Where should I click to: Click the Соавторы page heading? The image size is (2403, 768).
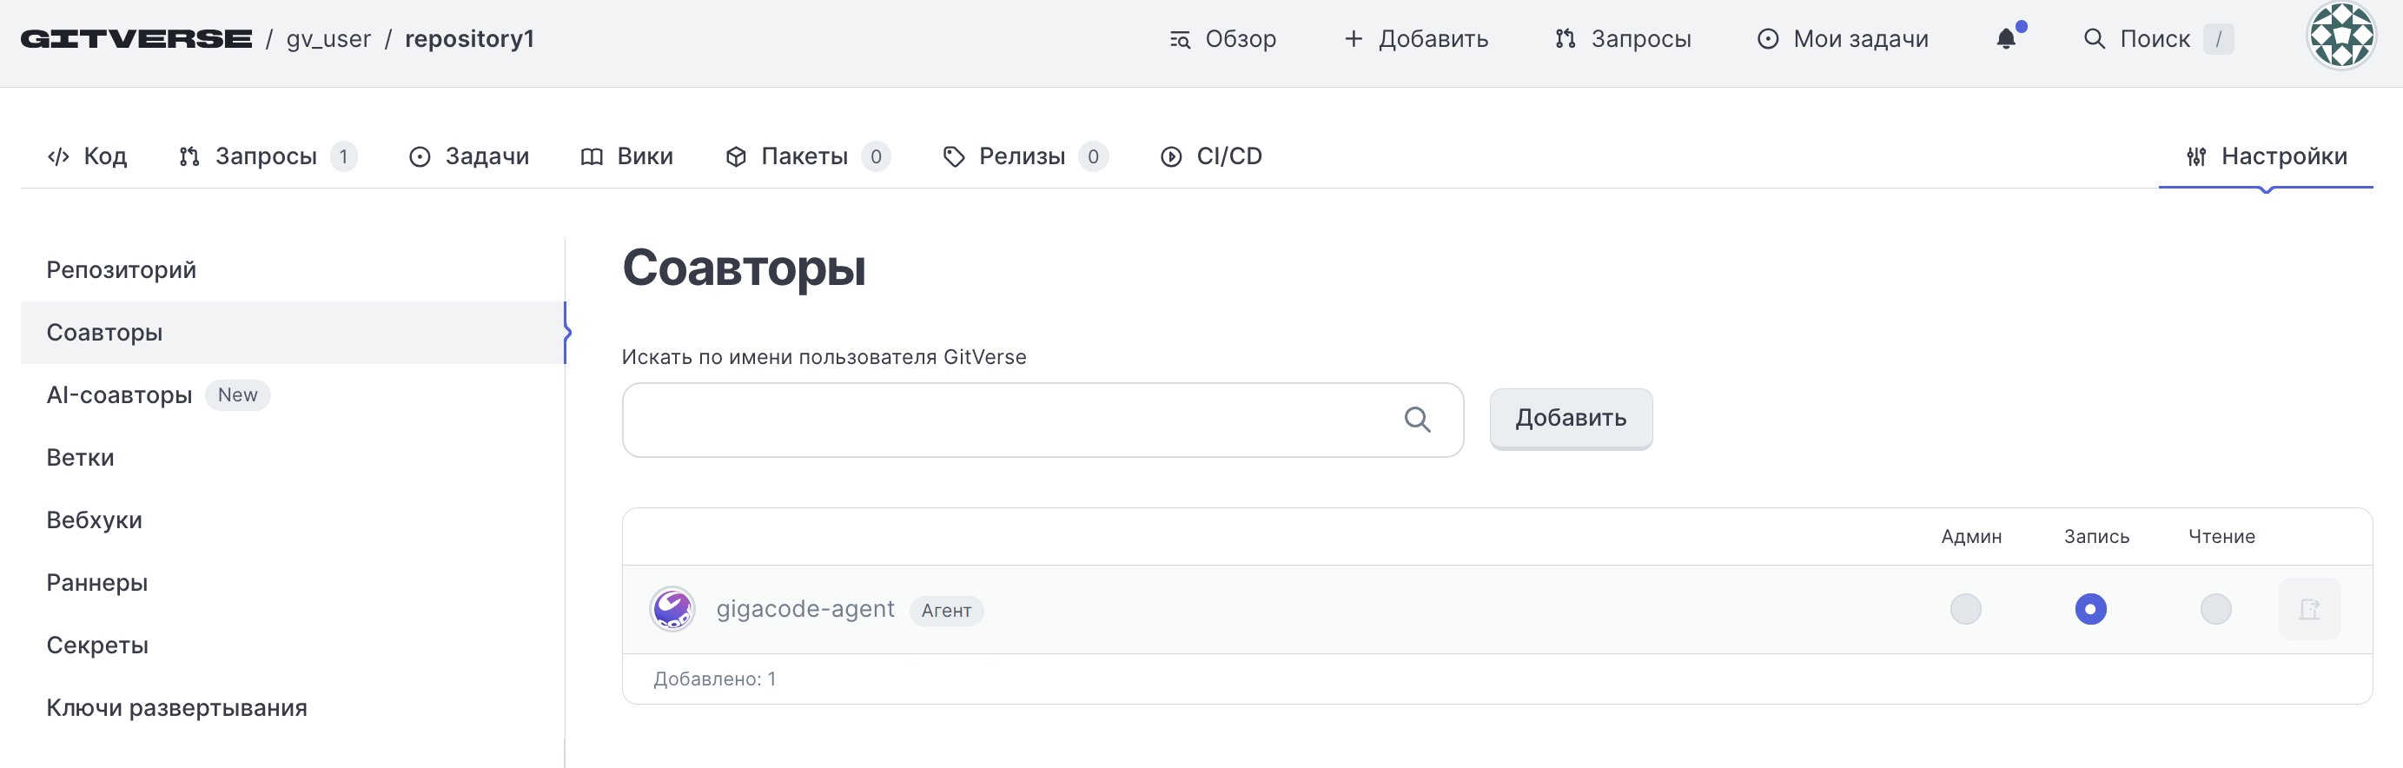745,268
